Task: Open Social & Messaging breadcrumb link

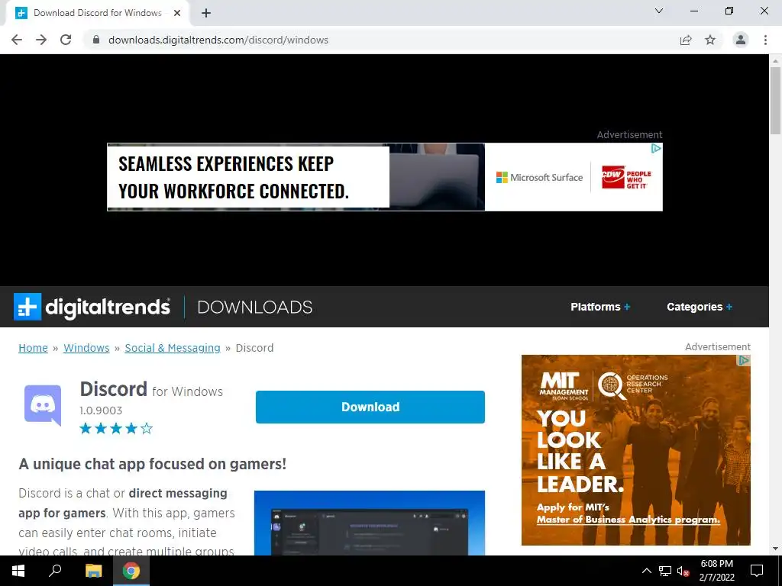Action: click(173, 348)
